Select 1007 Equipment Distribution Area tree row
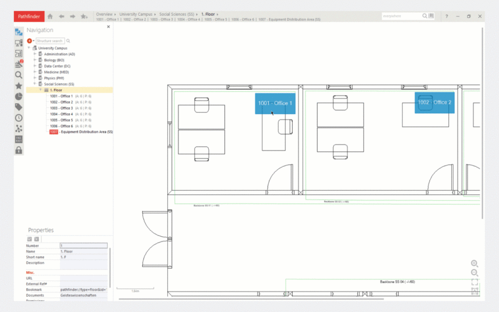499x312 pixels. coord(81,132)
